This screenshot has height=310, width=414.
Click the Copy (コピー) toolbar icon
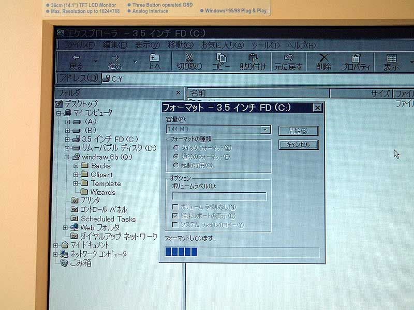pos(220,59)
